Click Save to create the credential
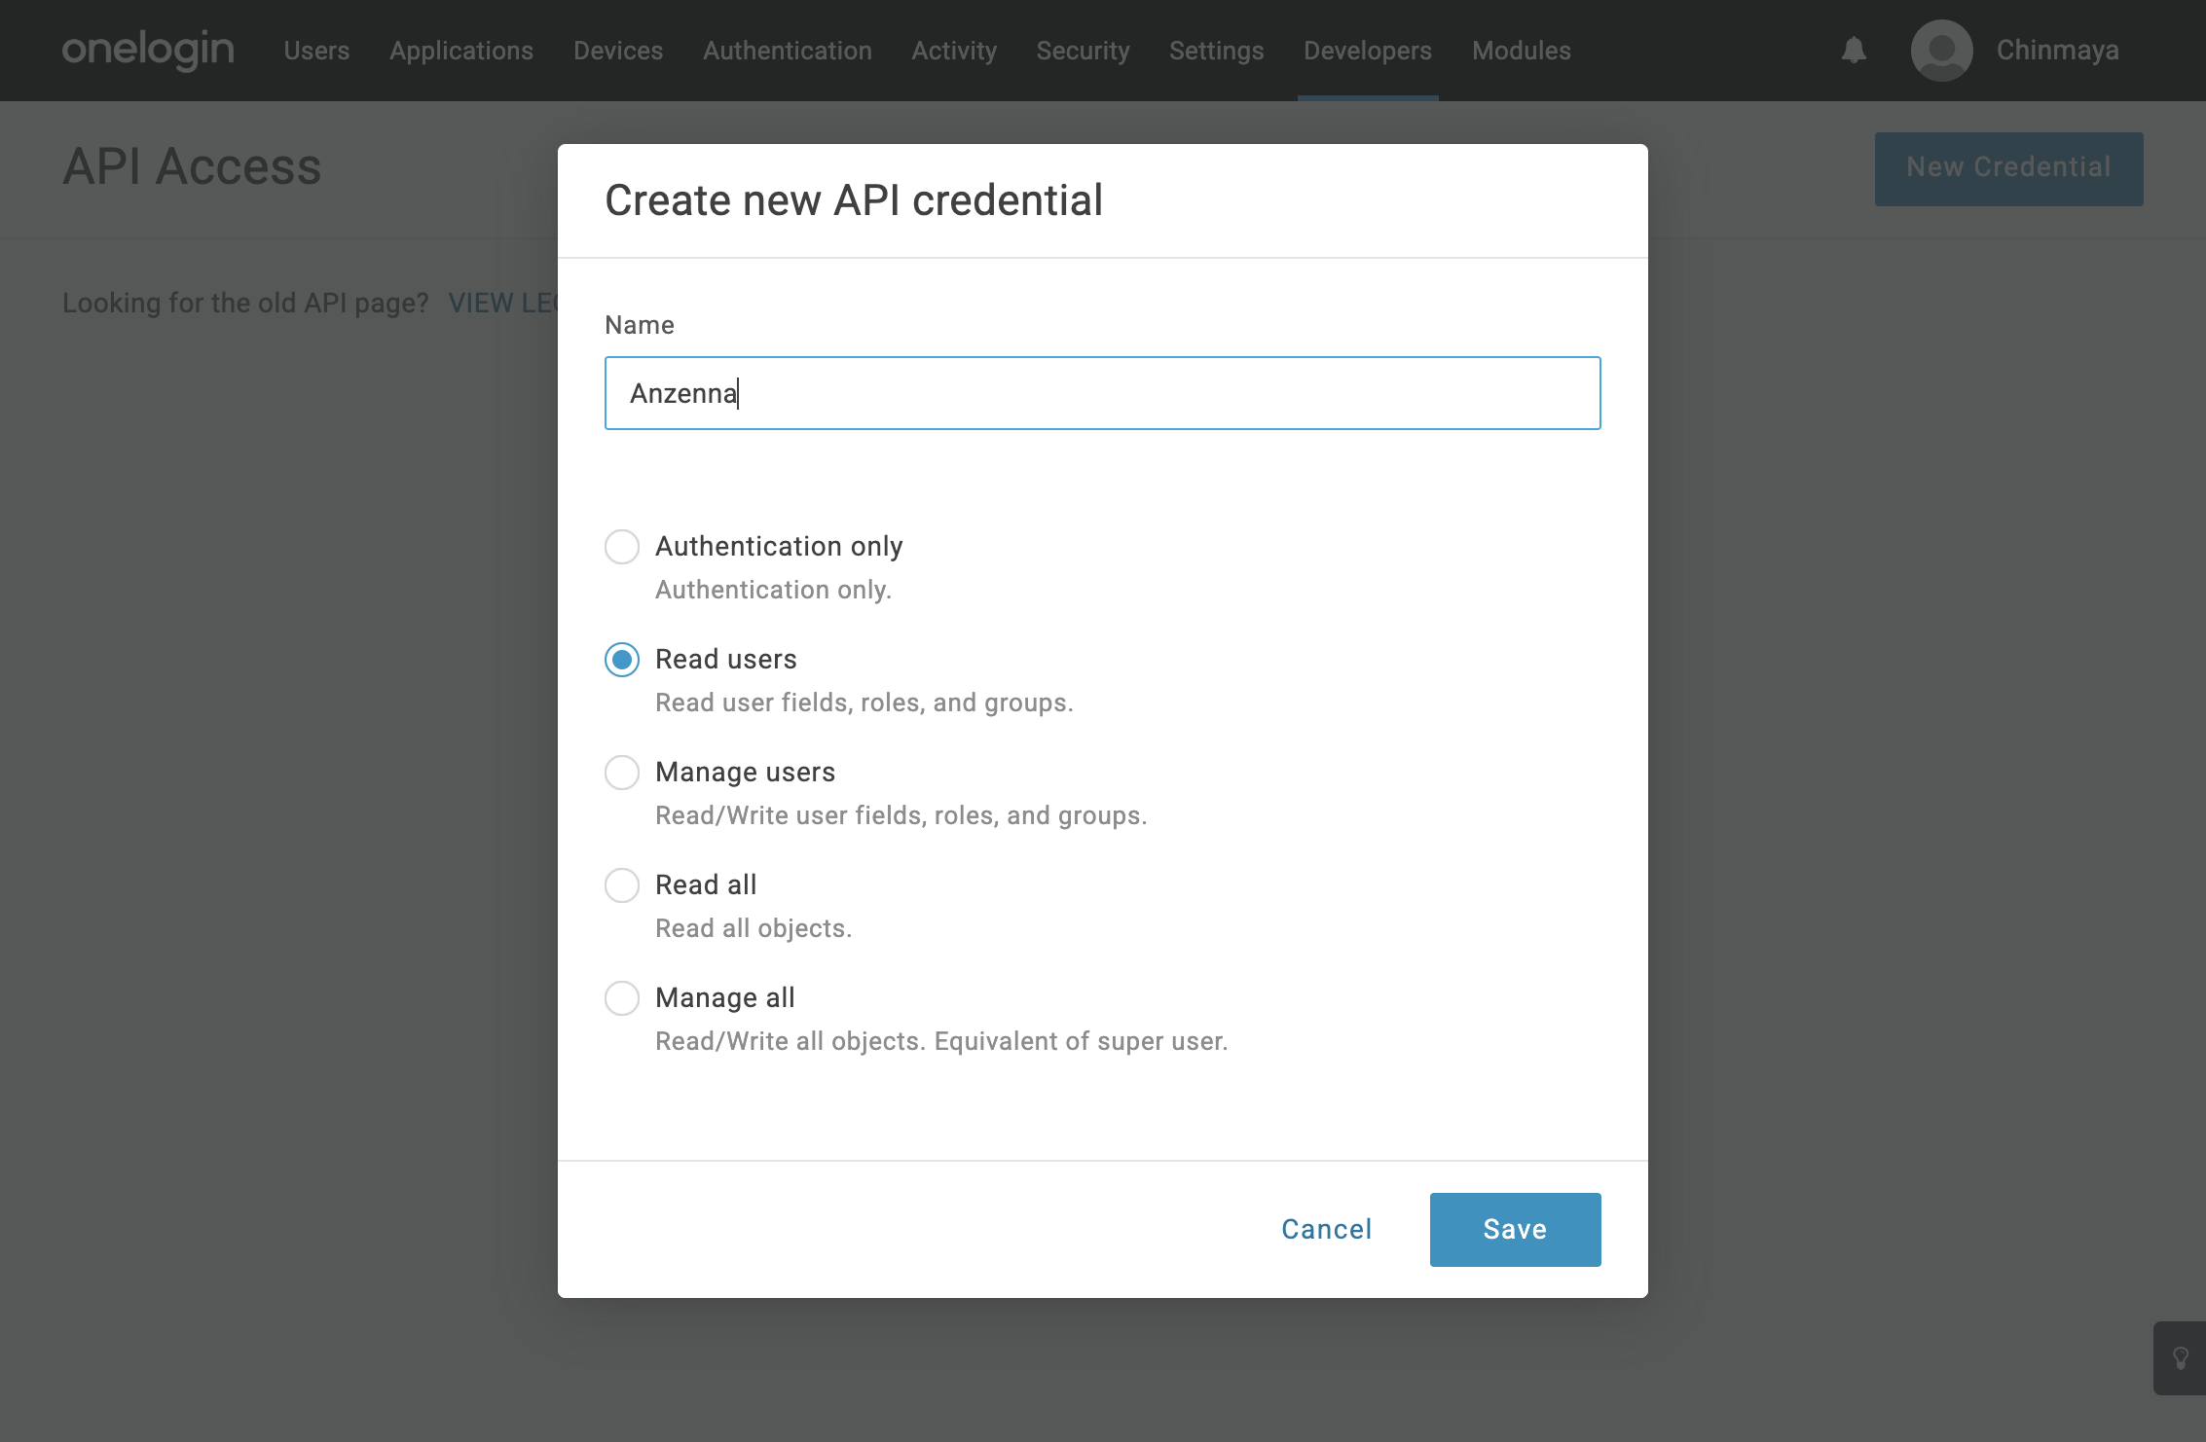Image resolution: width=2206 pixels, height=1442 pixels. pos(1515,1229)
